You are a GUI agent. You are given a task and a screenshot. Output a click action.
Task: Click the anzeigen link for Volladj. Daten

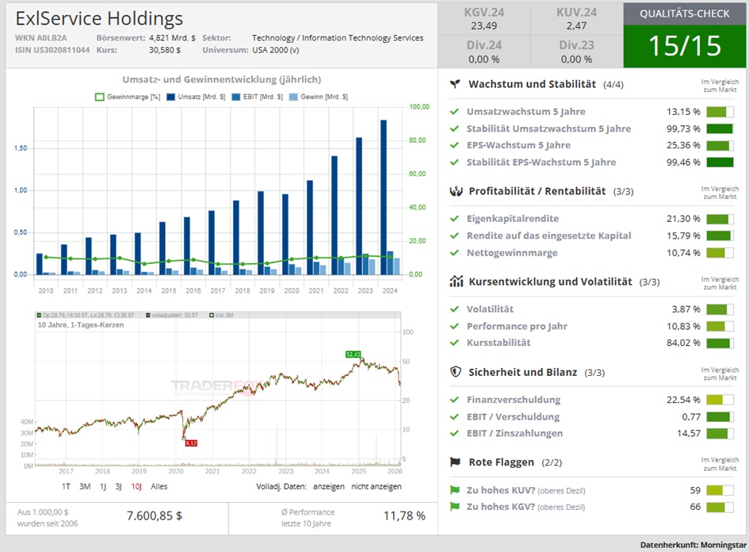tap(328, 486)
